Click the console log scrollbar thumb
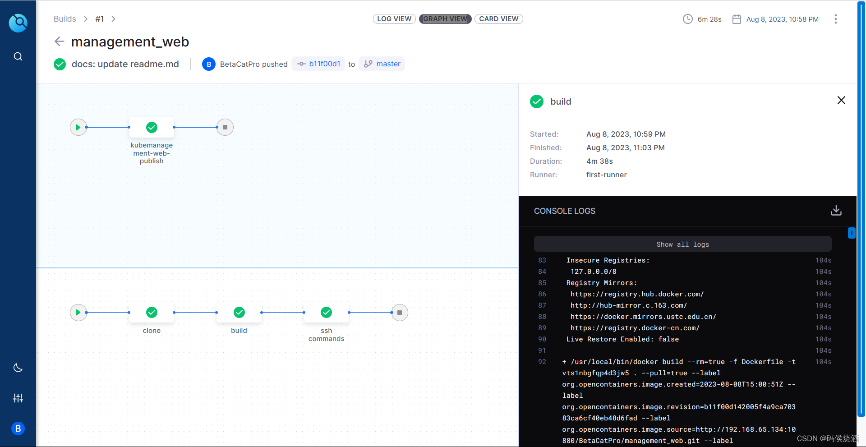The image size is (866, 447). click(852, 233)
